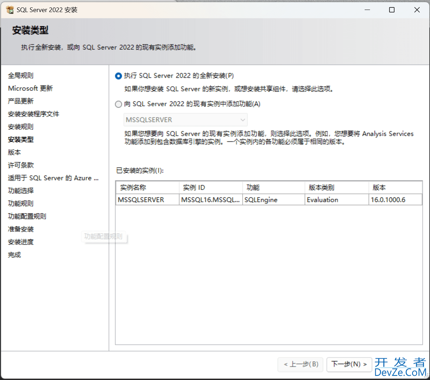Click the 实例名称 column header
Image resolution: width=430 pixels, height=380 pixels.
coord(147,188)
